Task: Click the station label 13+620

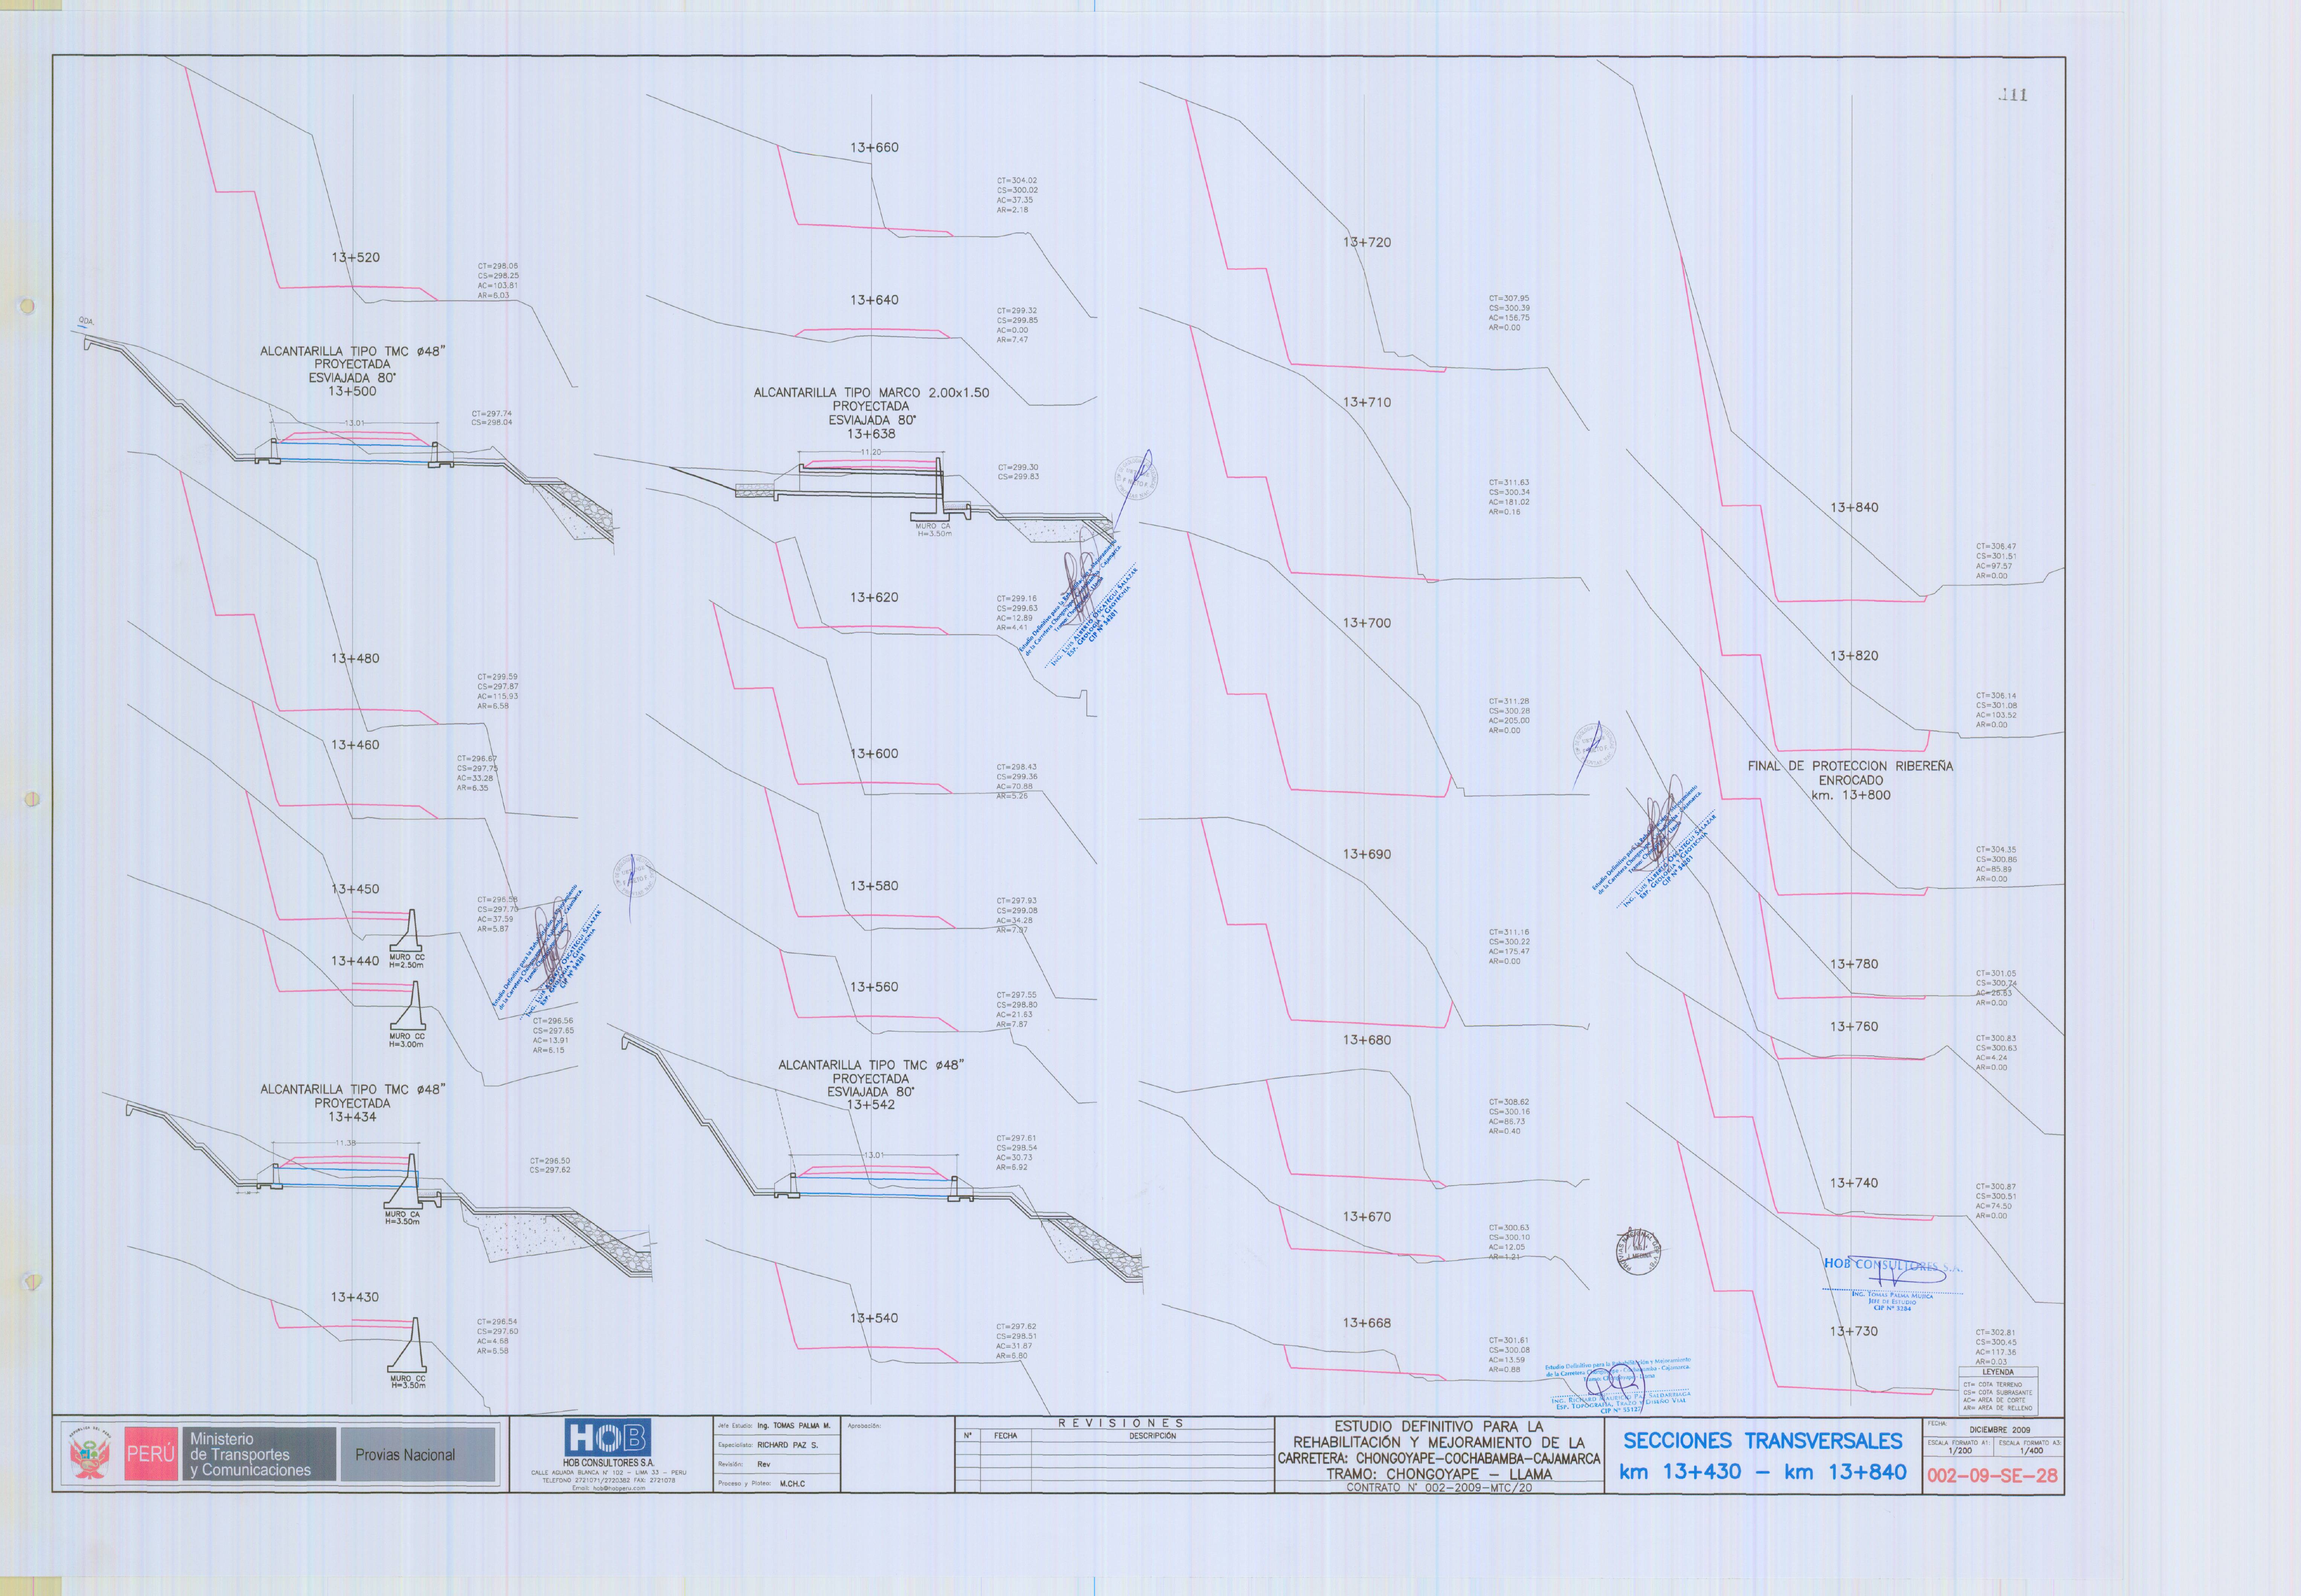Action: tap(874, 597)
